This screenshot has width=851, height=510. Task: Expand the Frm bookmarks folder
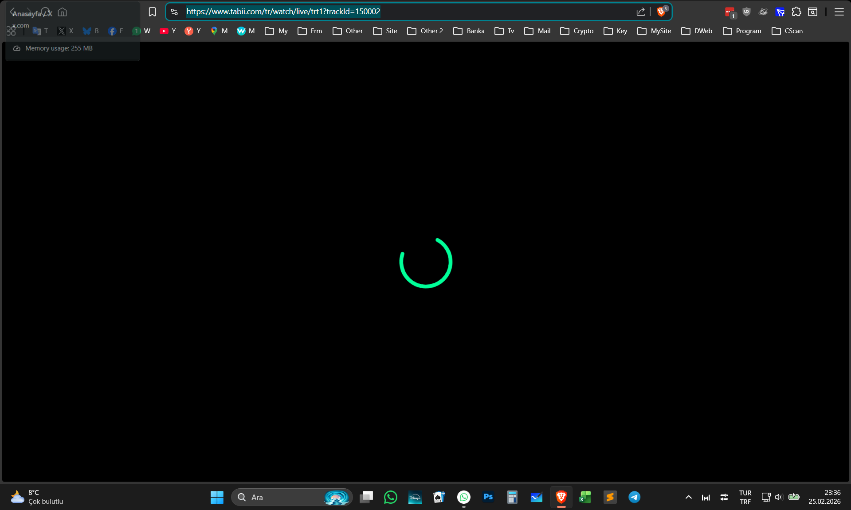click(310, 31)
